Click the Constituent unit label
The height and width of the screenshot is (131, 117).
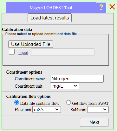(29, 86)
